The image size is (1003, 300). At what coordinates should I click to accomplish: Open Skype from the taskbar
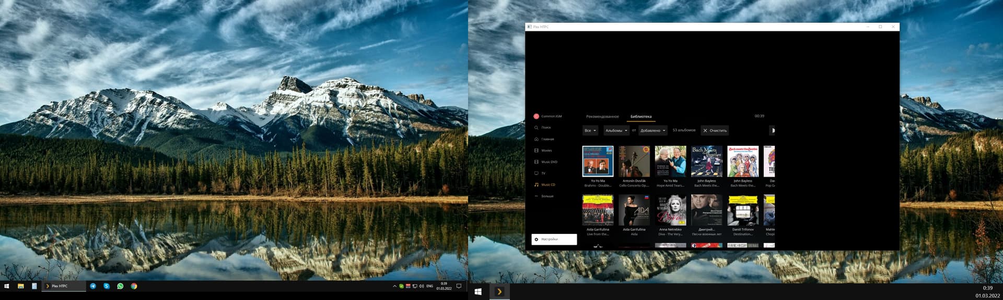pos(107,286)
